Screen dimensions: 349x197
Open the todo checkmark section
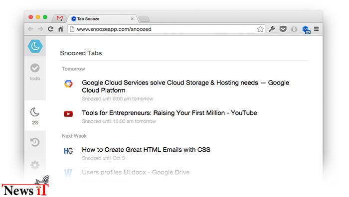pyautogui.click(x=35, y=72)
